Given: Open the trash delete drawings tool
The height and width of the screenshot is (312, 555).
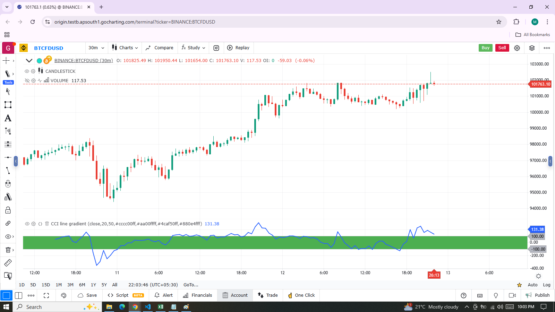Looking at the screenshot, I should tap(8, 250).
